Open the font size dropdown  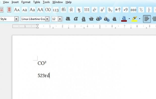[60, 19]
